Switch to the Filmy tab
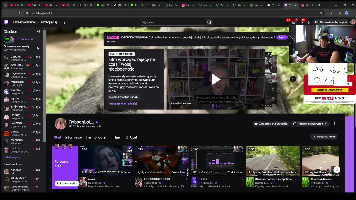356x200 pixels. click(117, 137)
